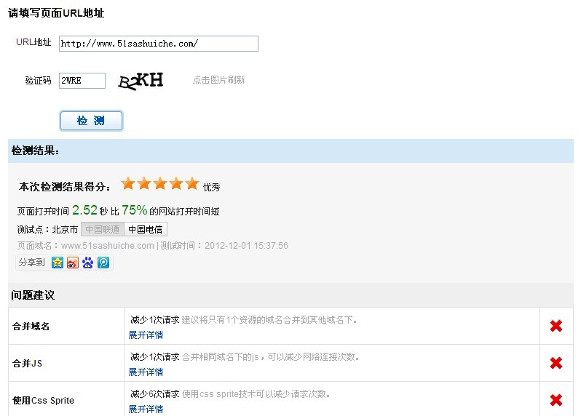The width and height of the screenshot is (581, 416).
Task: Switch test point to 中国联通
Action: tap(102, 230)
